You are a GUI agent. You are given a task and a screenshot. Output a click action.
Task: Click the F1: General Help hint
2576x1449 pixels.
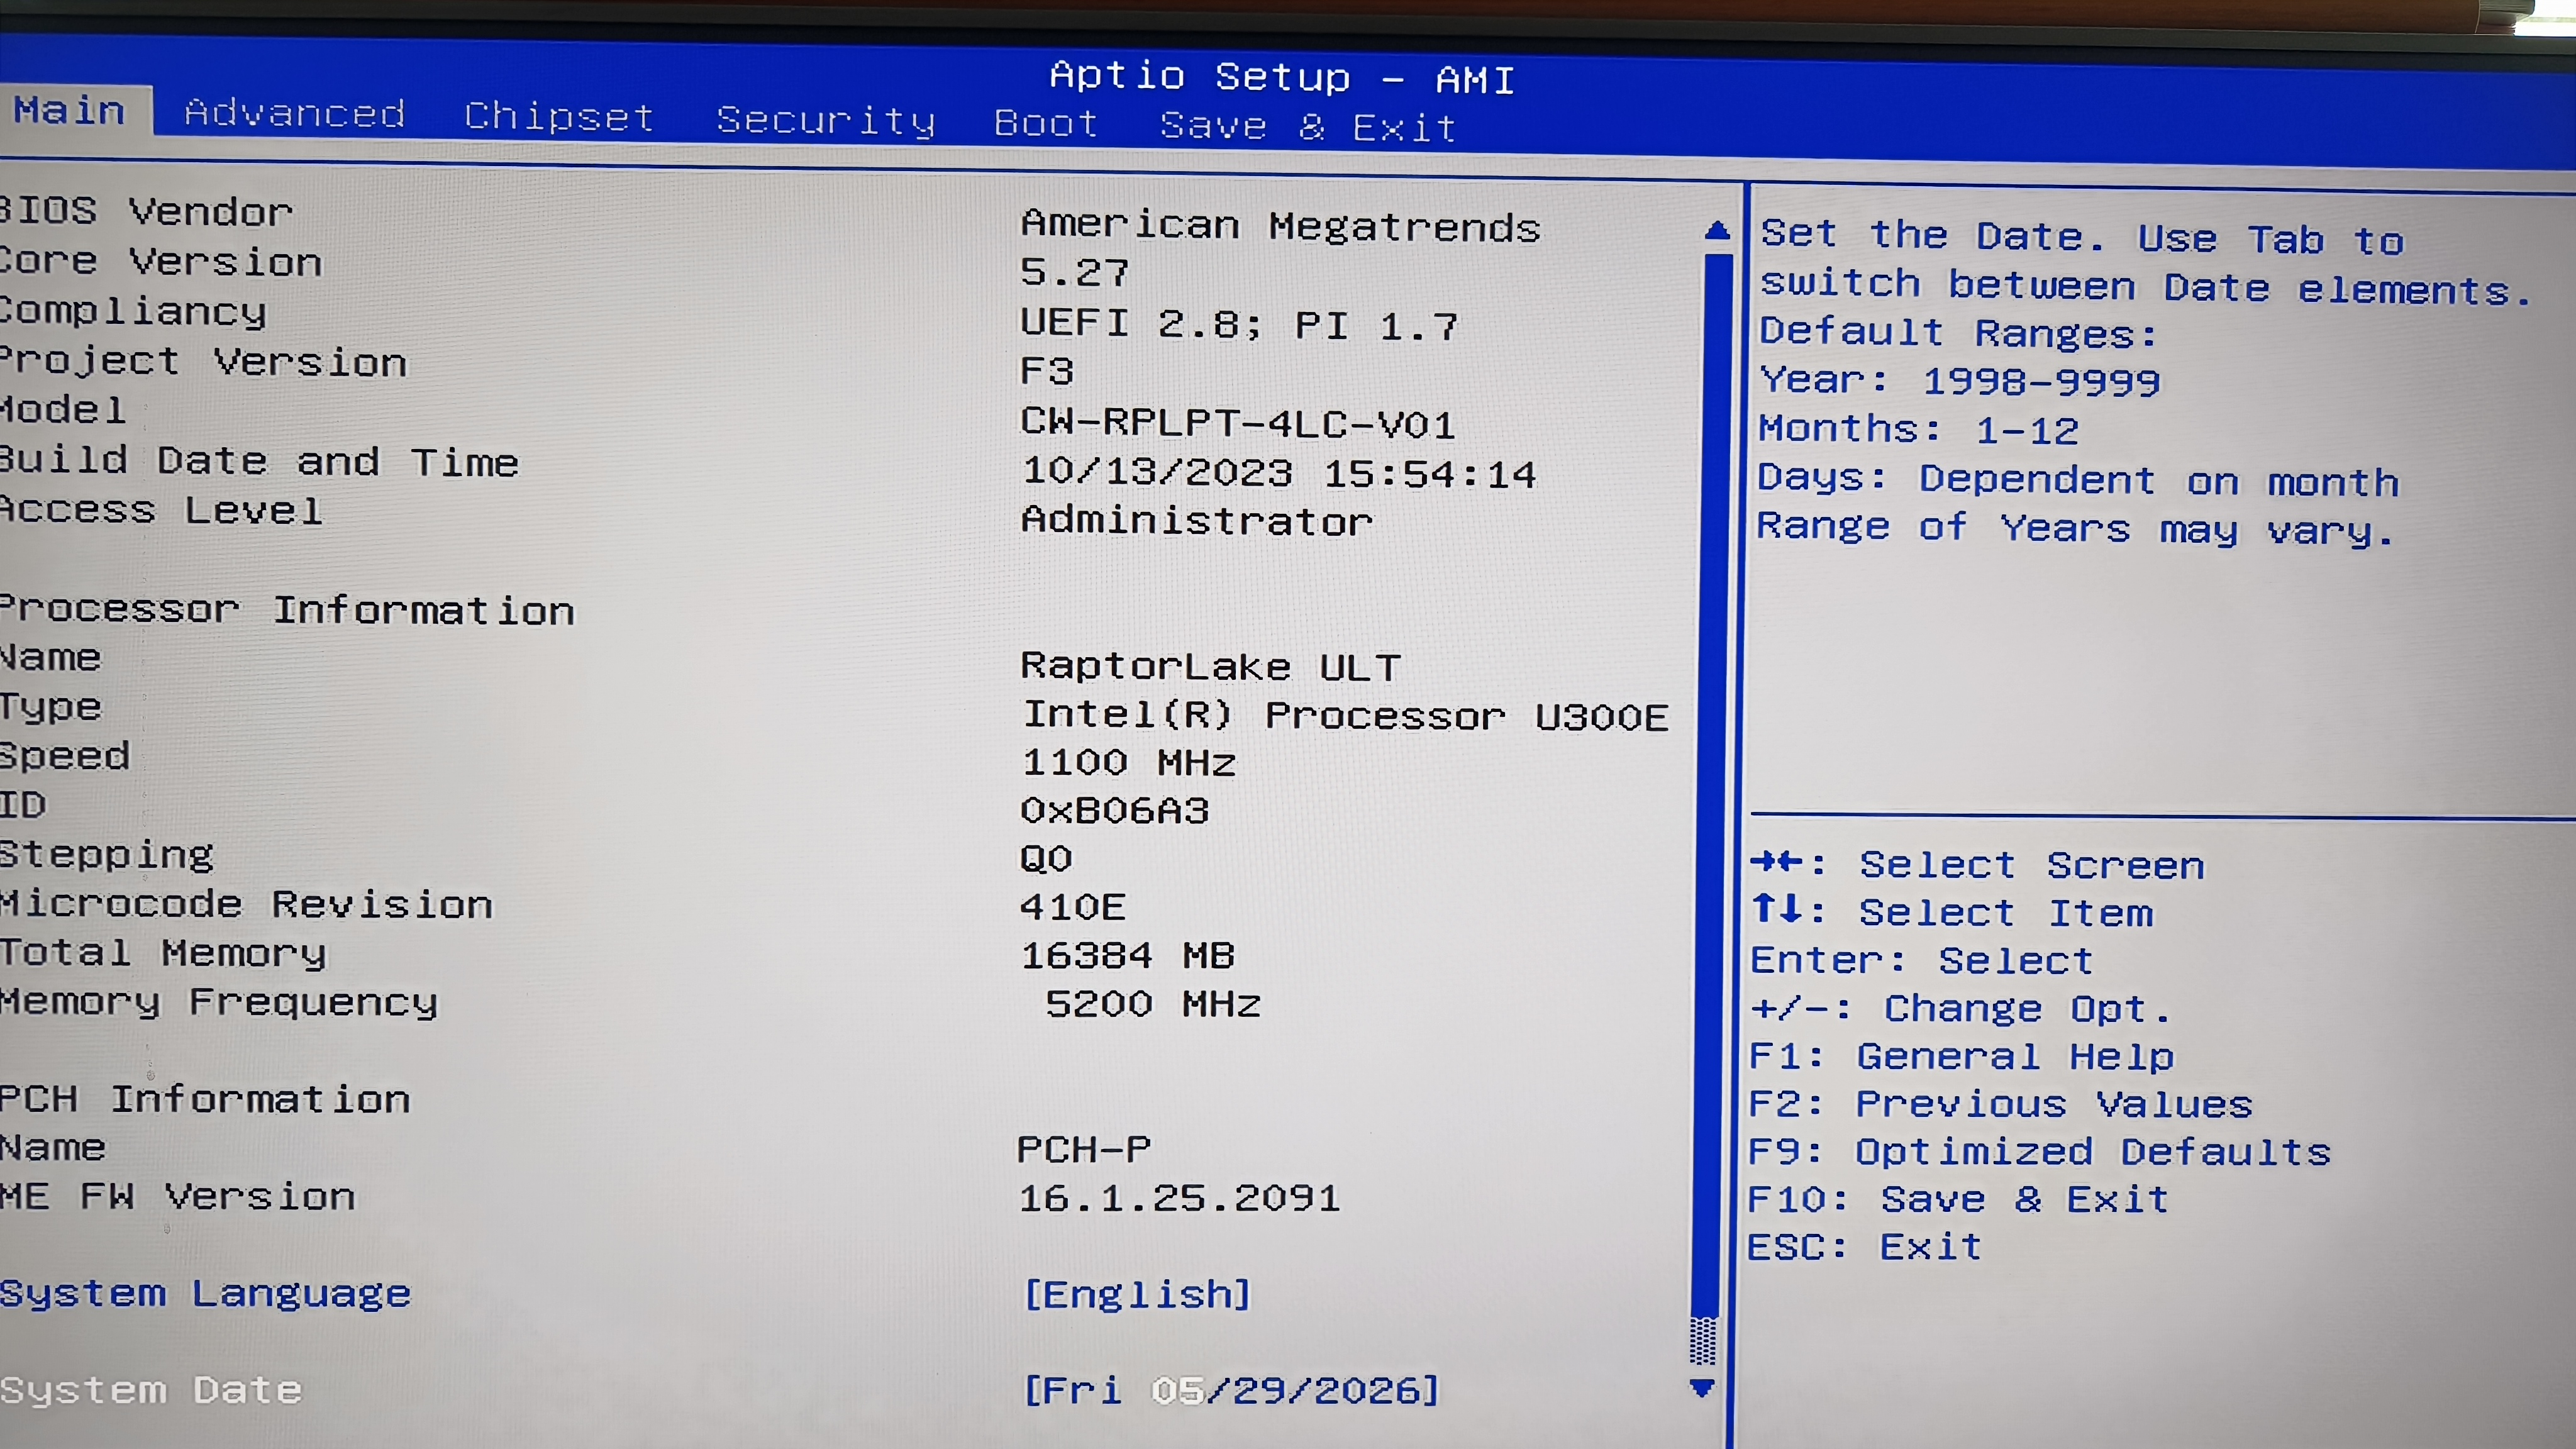[1961, 1056]
